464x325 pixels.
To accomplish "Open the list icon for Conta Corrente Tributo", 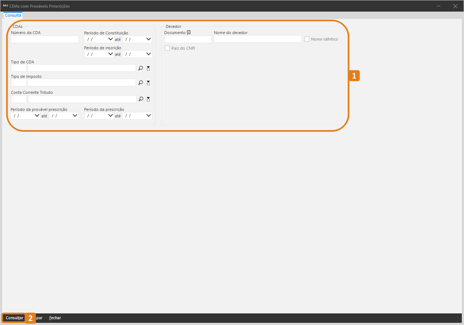I will coord(148,99).
